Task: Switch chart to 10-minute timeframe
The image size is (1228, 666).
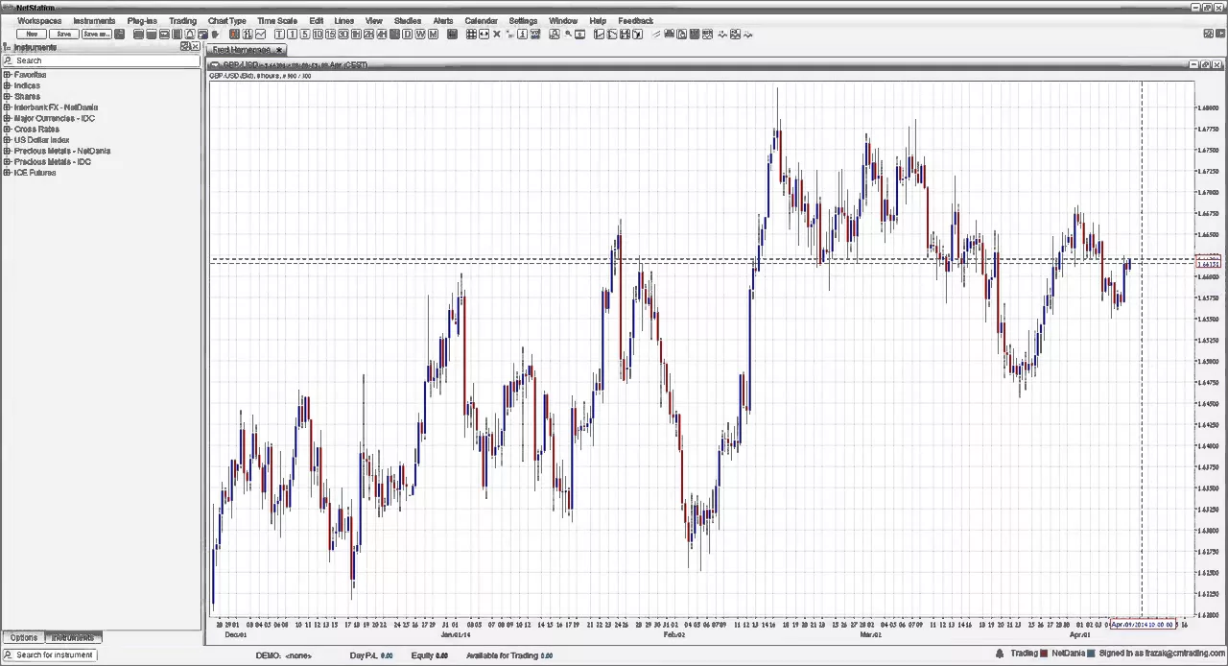Action: [318, 35]
